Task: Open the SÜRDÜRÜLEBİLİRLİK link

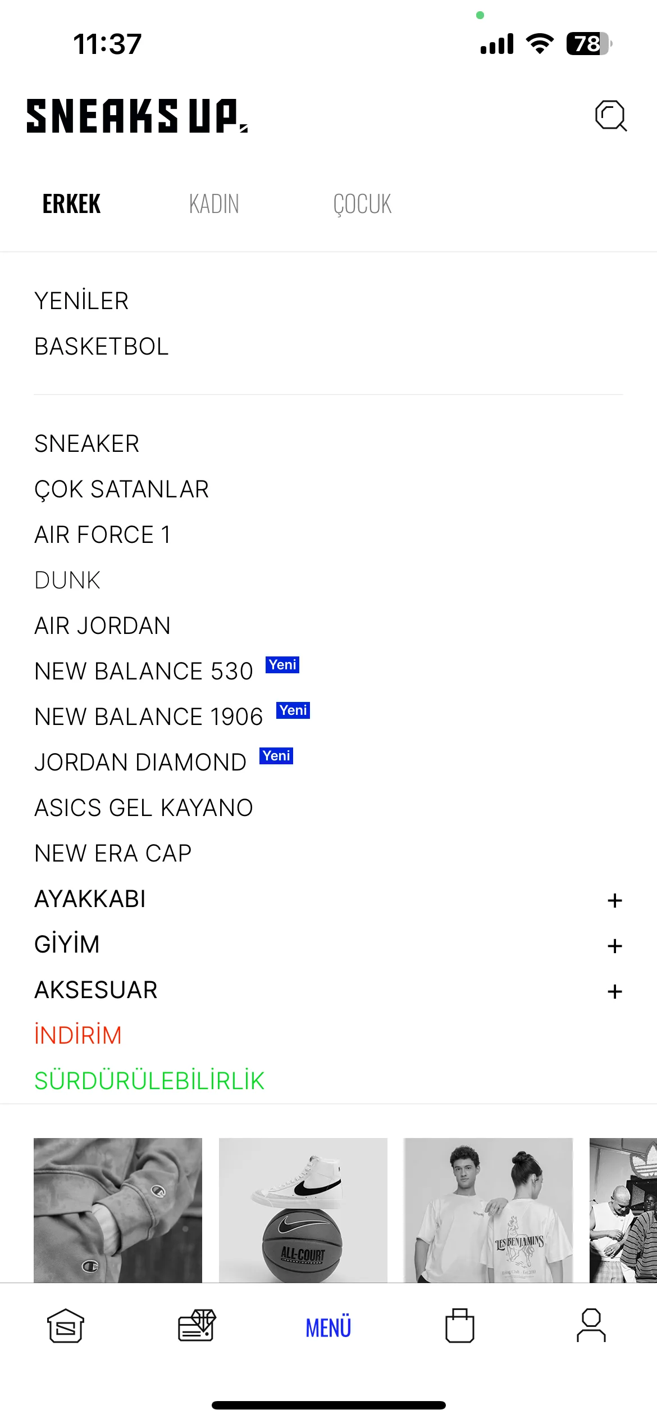Action: [149, 1081]
